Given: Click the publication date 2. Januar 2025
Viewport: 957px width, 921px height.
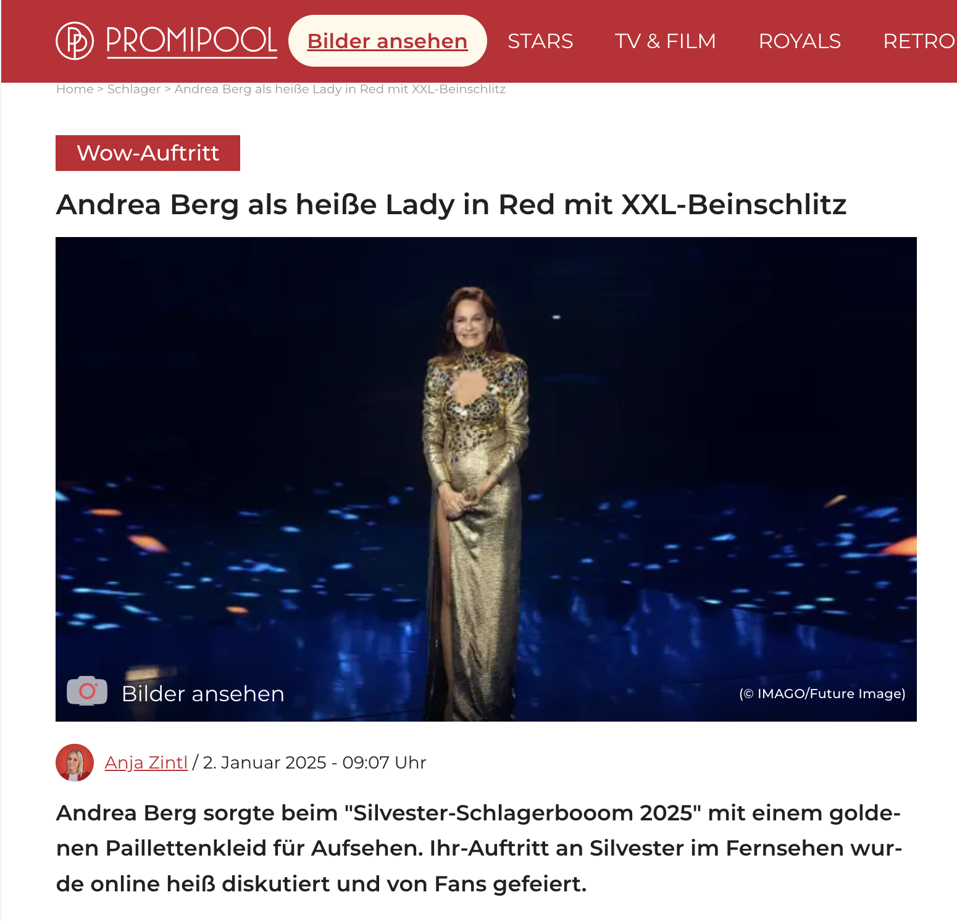Looking at the screenshot, I should click(x=264, y=763).
